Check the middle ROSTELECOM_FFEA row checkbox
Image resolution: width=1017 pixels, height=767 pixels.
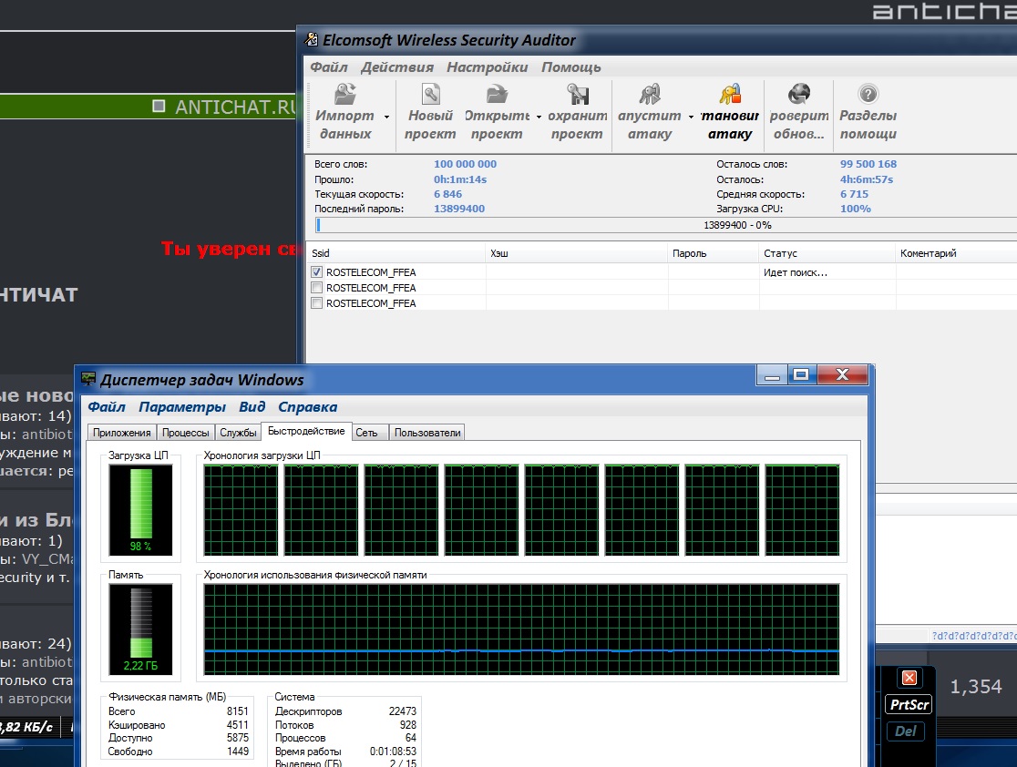pyautogui.click(x=316, y=287)
